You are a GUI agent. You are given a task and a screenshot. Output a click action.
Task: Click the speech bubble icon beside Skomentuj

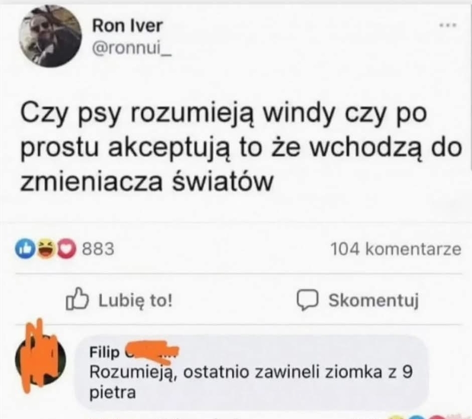[307, 300]
